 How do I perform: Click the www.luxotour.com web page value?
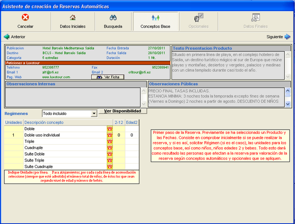coord(56,77)
